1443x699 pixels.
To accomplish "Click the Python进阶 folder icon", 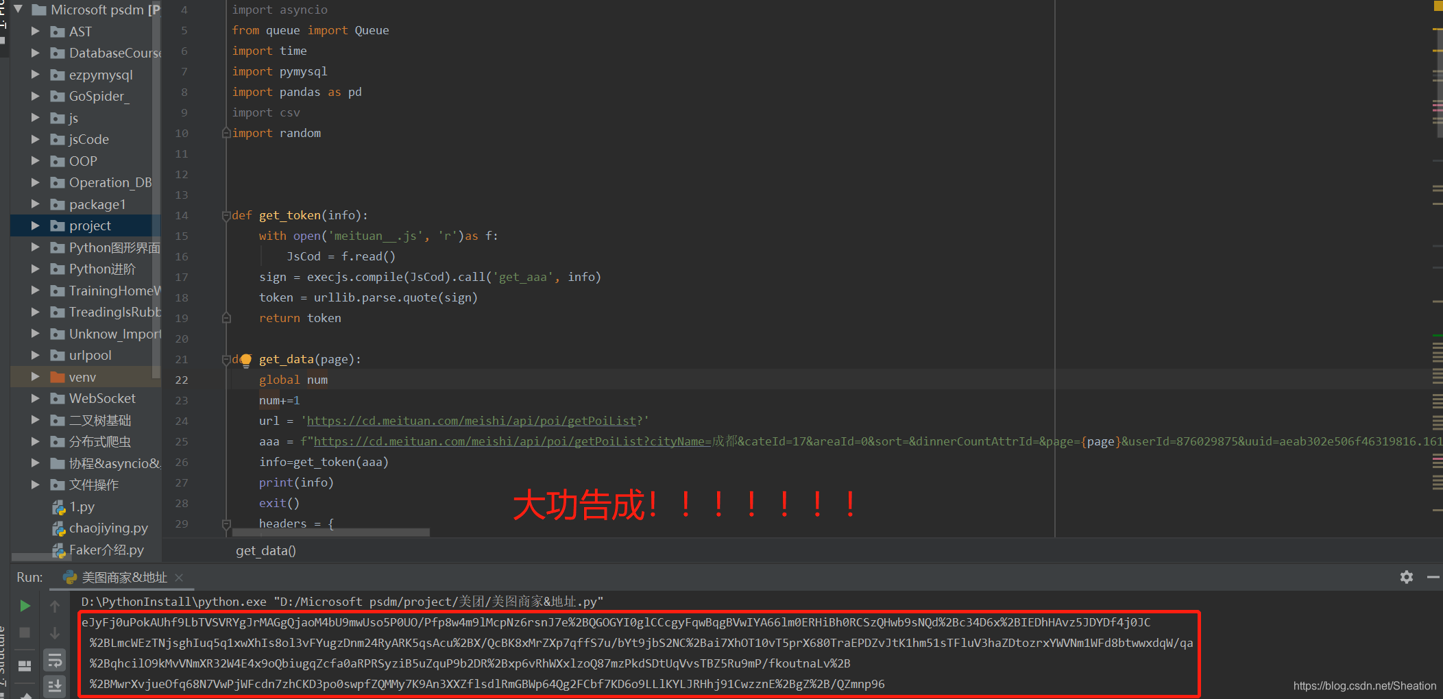I will click(x=58, y=269).
